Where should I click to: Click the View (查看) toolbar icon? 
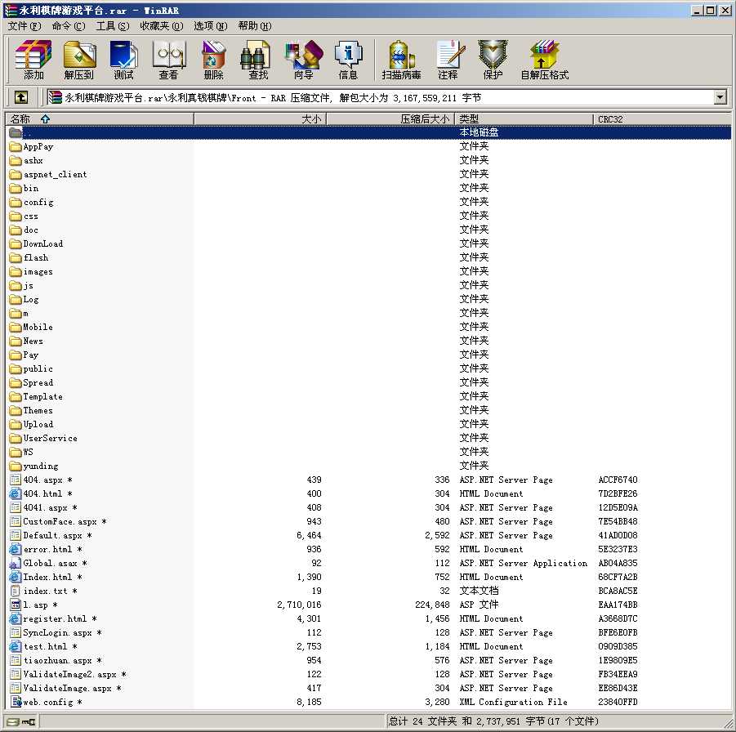pos(168,60)
